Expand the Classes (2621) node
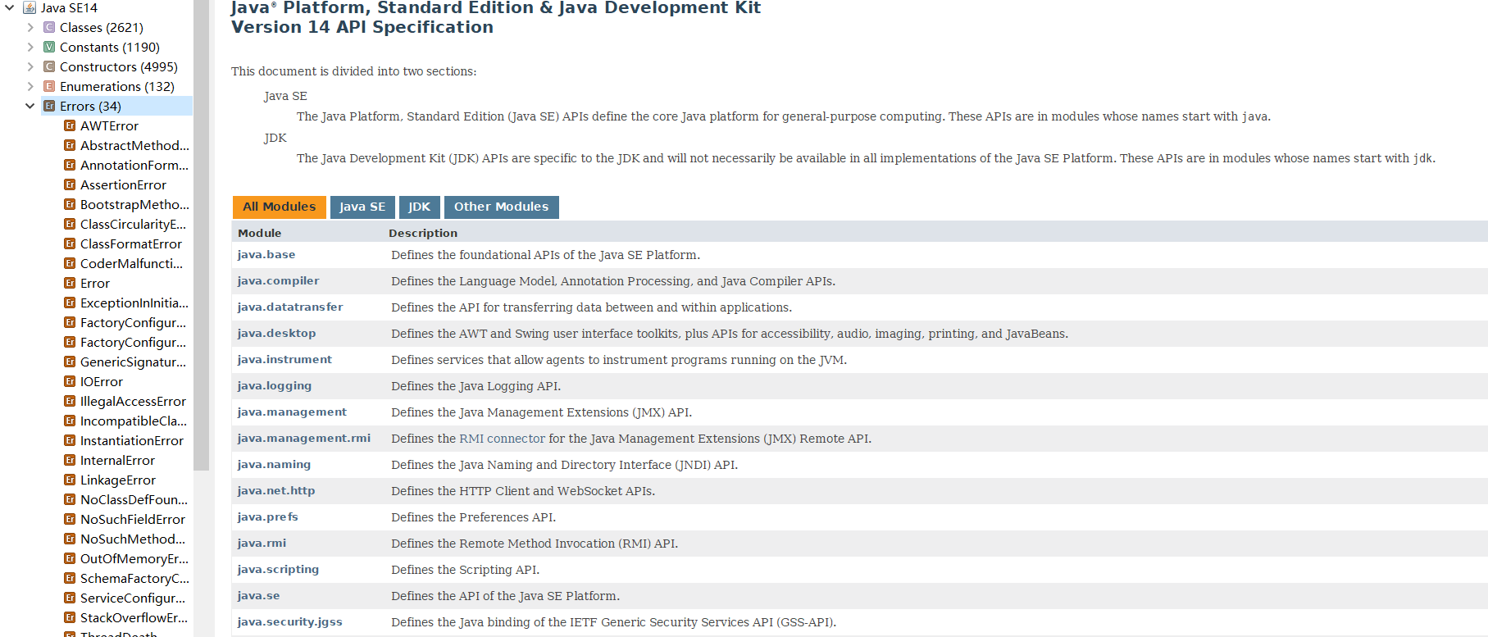Screen dimensions: 1488x637 point(30,27)
